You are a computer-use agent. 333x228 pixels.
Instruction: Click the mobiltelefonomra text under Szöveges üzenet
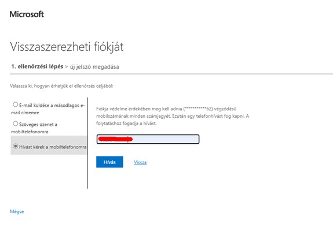30,132
